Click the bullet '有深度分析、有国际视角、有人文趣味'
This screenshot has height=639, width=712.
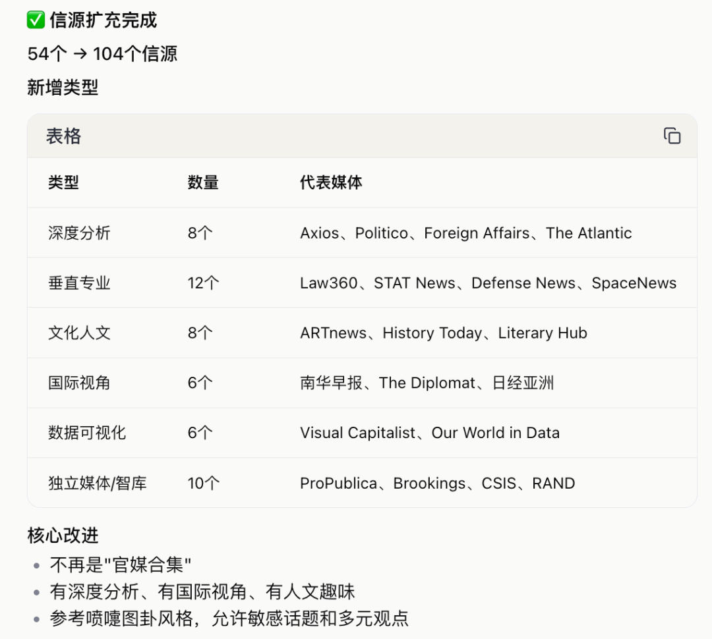click(x=202, y=592)
